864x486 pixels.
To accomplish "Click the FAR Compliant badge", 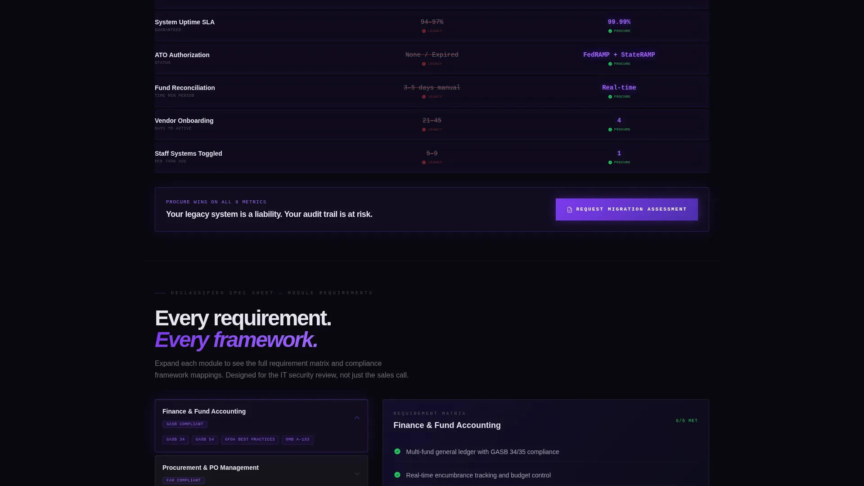I will [184, 481].
